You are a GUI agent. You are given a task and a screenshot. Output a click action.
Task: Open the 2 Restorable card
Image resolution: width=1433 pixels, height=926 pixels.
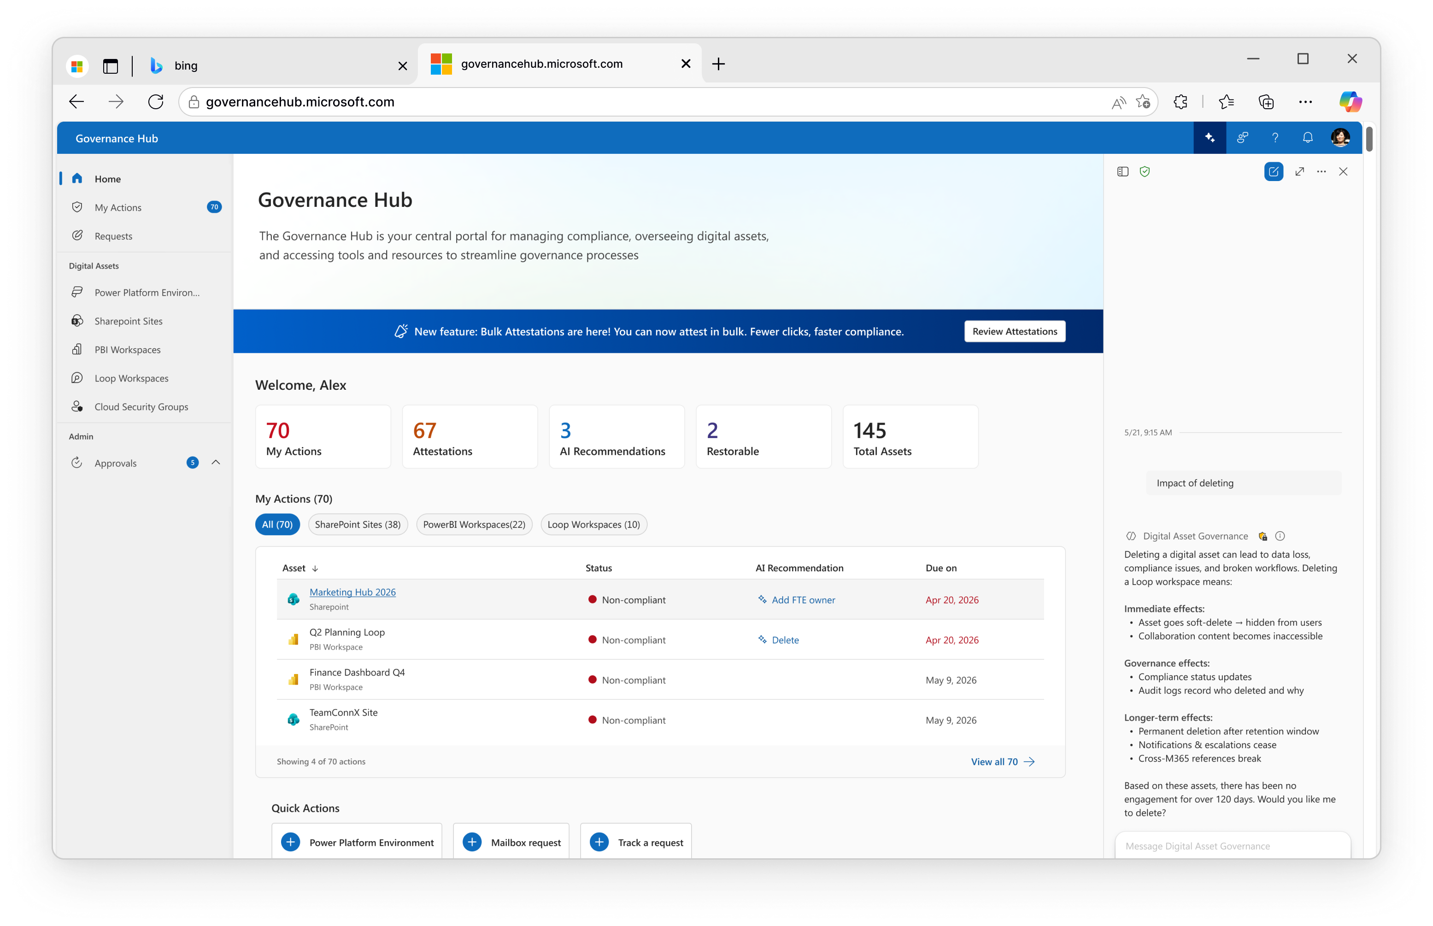coord(763,437)
